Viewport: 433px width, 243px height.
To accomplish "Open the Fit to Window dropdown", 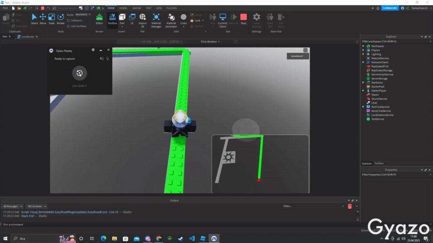I will tap(210, 42).
